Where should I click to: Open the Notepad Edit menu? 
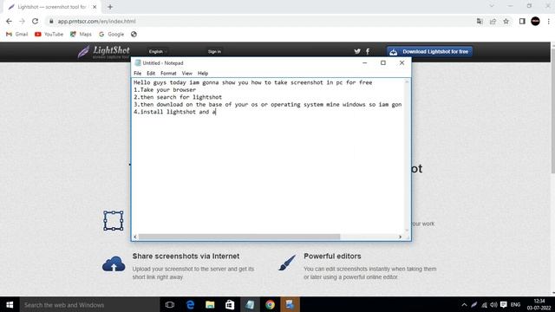[151, 73]
